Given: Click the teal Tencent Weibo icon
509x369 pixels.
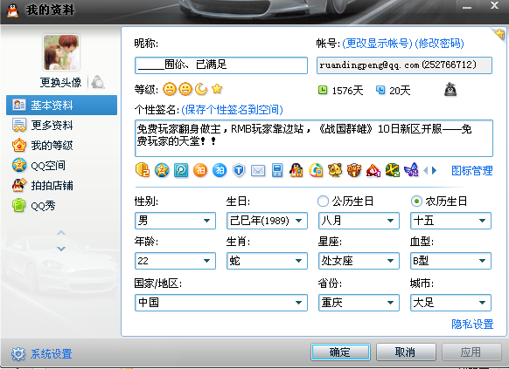Looking at the screenshot, I should [181, 170].
